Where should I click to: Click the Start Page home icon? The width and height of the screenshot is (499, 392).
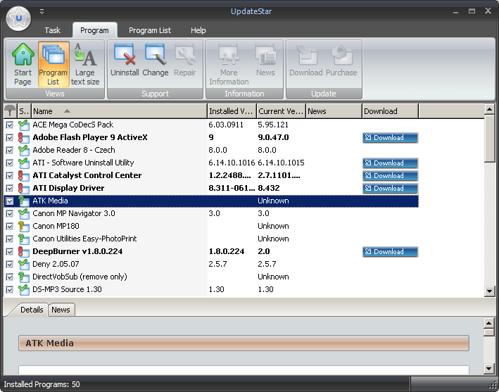click(23, 56)
